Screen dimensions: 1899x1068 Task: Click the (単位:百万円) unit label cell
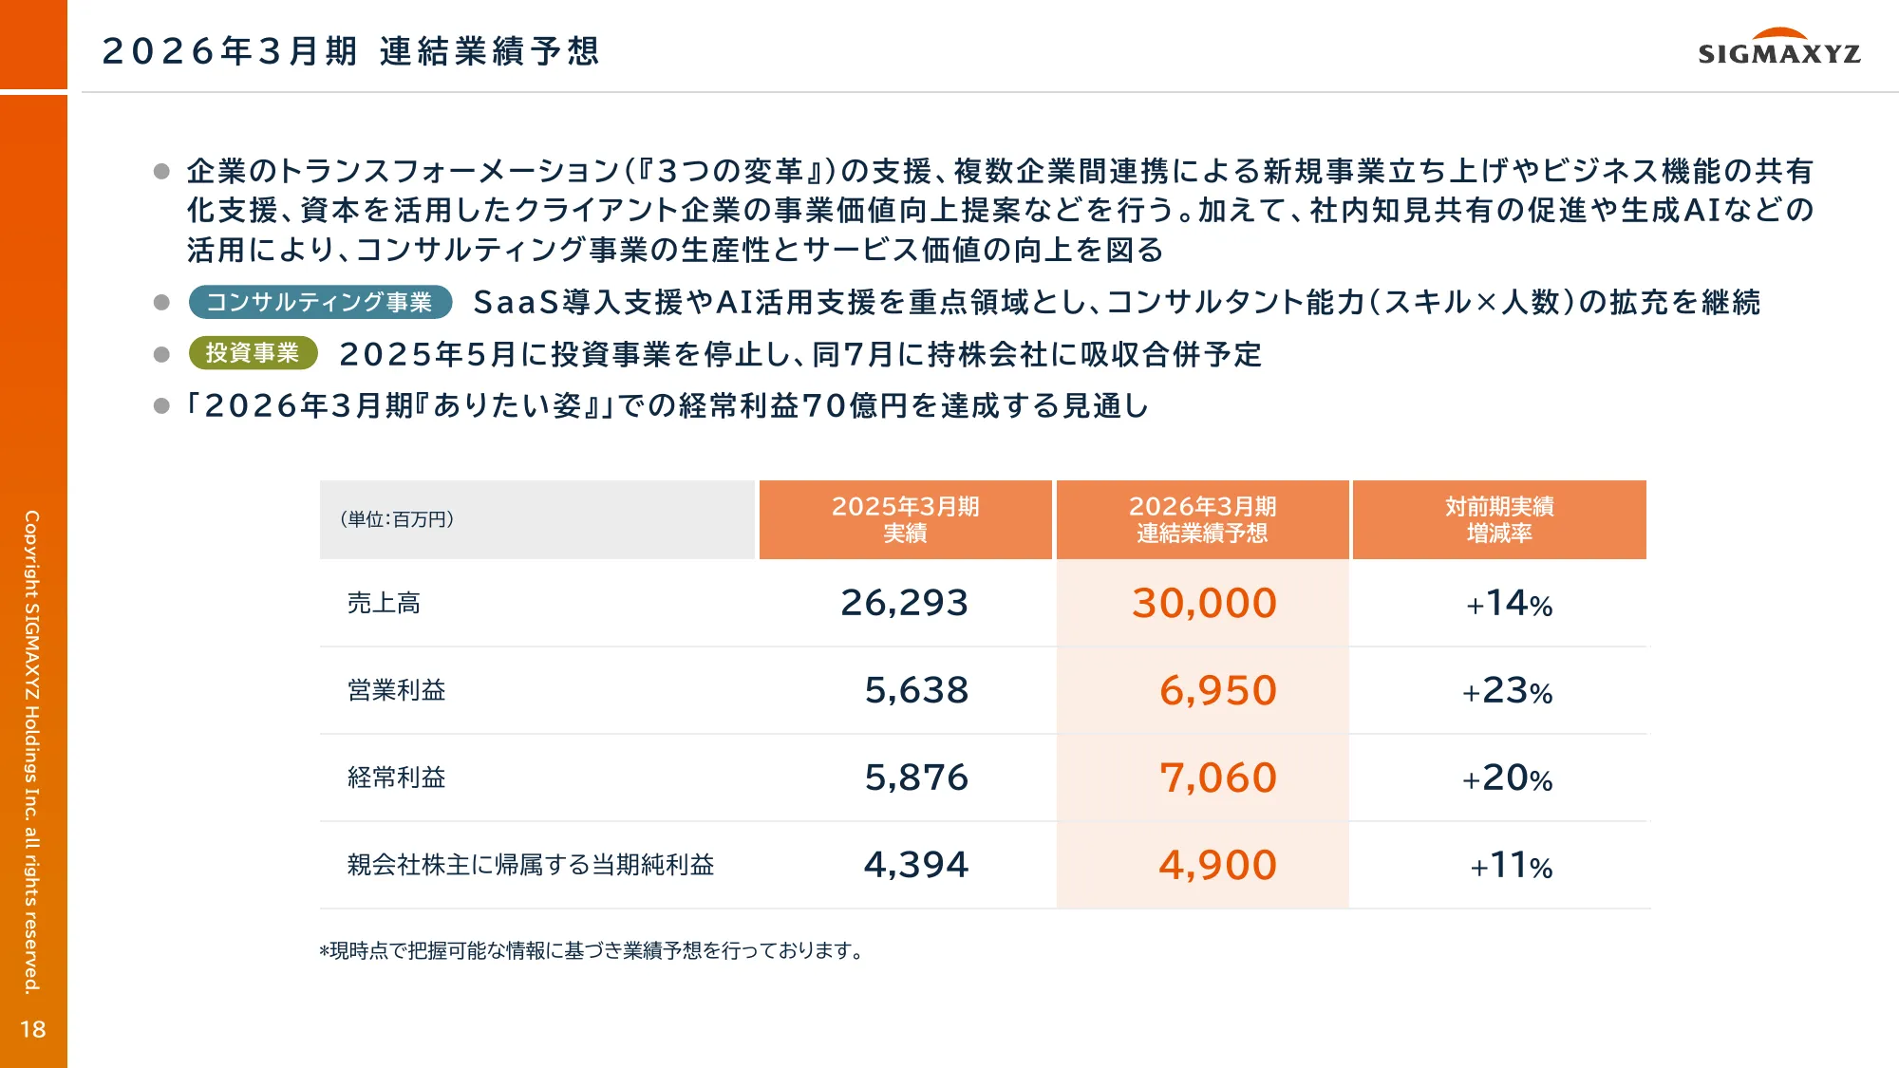[x=397, y=519]
